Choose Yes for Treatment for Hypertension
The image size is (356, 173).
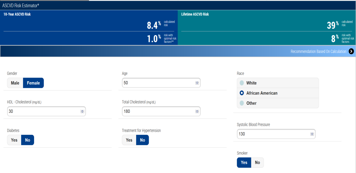[x=129, y=140]
